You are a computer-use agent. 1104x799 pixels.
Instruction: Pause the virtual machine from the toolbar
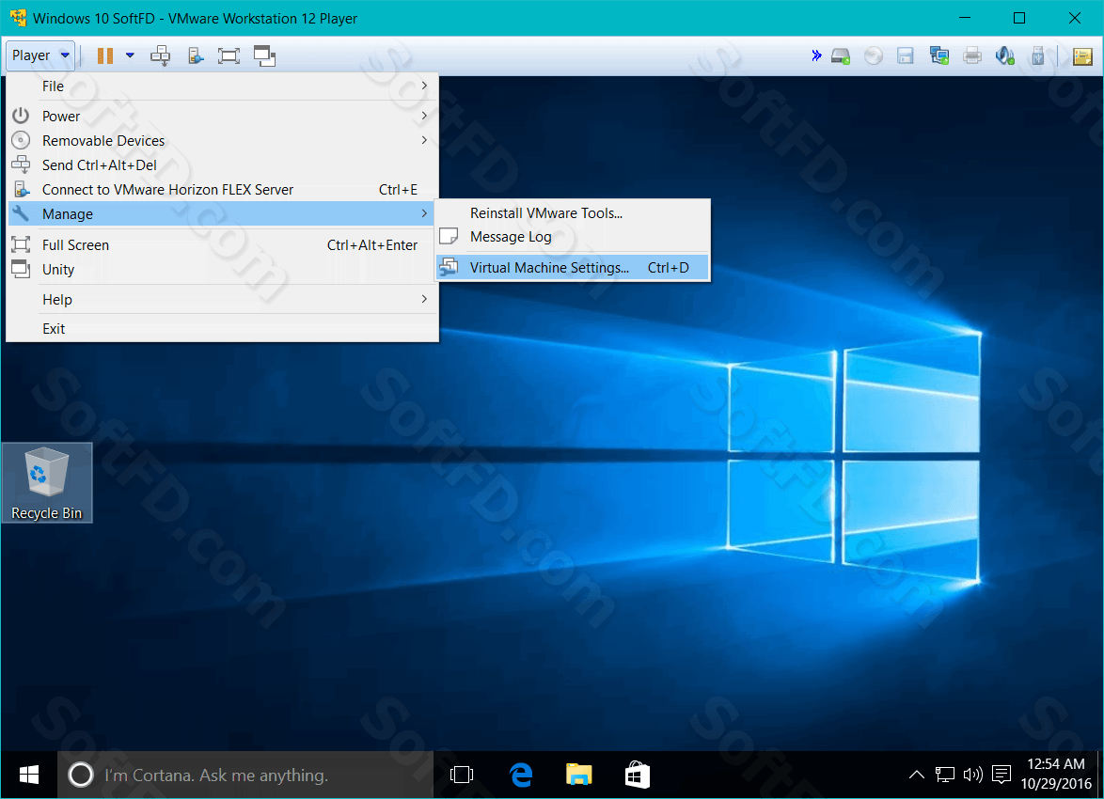[105, 55]
